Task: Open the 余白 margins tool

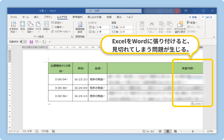Action: pyautogui.click(x=22, y=27)
